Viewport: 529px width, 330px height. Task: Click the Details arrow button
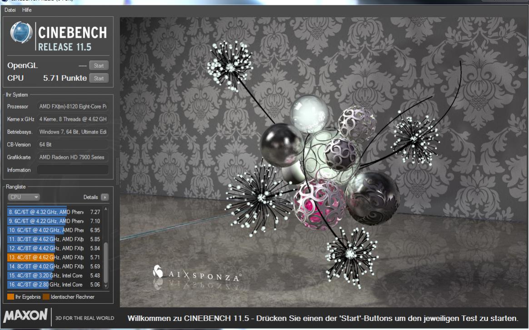[x=105, y=197]
